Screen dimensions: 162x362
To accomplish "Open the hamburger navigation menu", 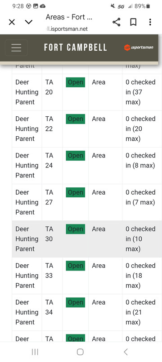I will pos(16,48).
